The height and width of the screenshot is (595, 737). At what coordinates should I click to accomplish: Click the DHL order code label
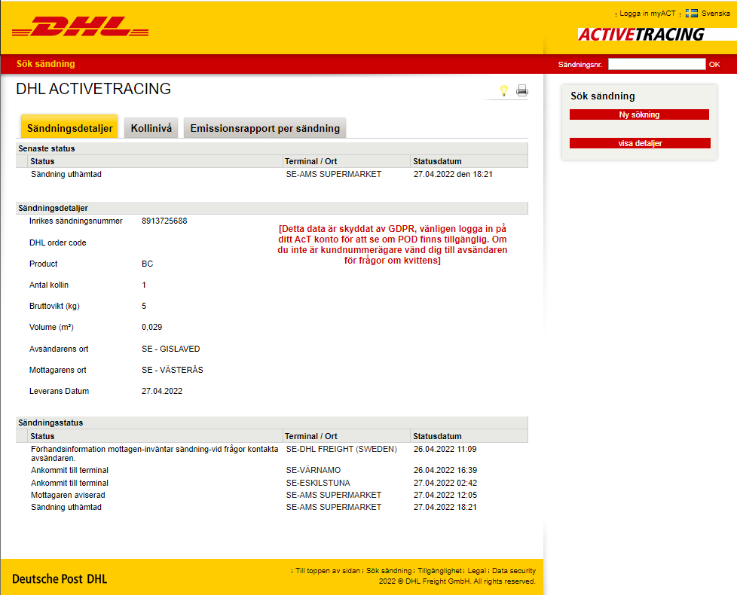coord(58,243)
